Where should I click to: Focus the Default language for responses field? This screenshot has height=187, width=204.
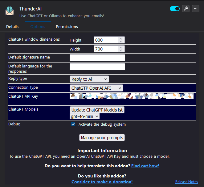[97, 67]
